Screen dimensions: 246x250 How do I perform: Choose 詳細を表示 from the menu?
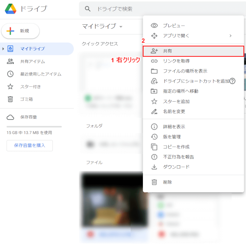click(193, 127)
